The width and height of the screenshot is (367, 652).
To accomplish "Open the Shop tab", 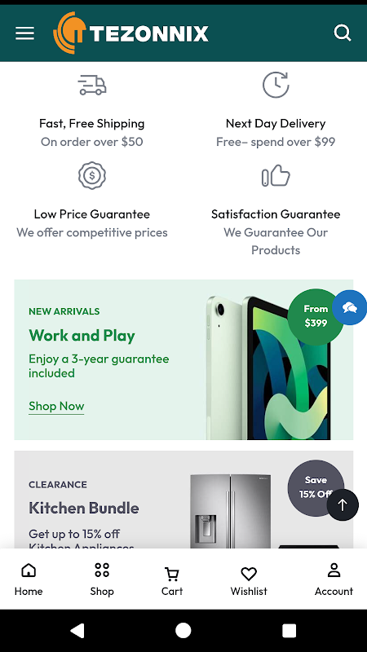I will 102,579.
